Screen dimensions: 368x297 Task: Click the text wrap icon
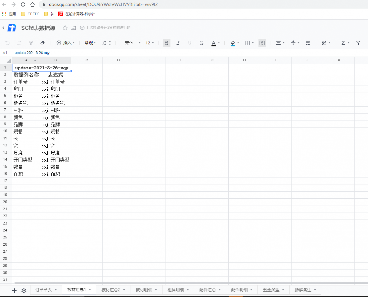308,43
